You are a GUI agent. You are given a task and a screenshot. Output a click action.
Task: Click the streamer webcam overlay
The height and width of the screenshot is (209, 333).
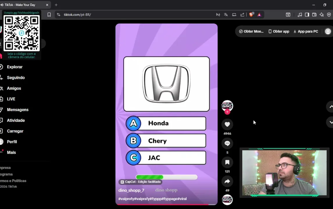click(x=284, y=173)
